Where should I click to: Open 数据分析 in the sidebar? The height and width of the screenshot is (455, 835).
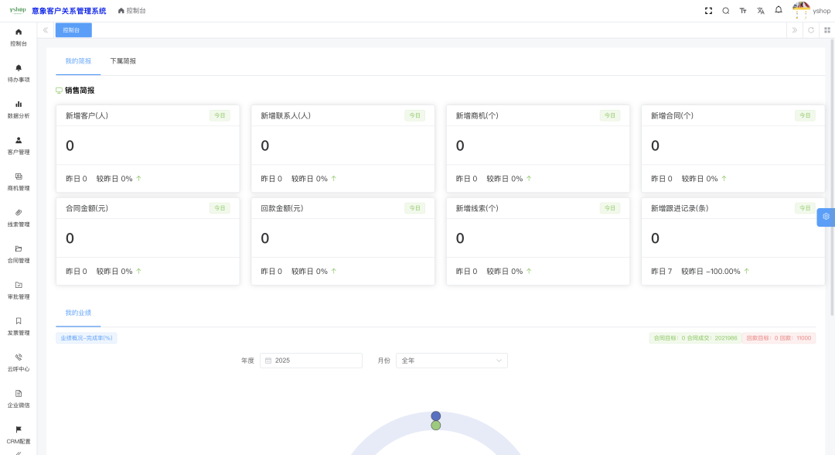tap(18, 109)
